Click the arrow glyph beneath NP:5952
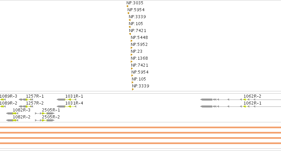Image resolution: width=281 pixels, height=151 pixels. pyautogui.click(x=132, y=48)
